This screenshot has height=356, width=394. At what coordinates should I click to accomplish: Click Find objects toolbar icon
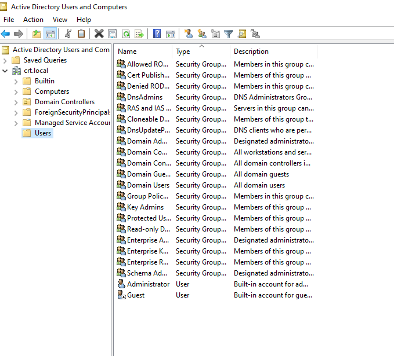click(242, 34)
